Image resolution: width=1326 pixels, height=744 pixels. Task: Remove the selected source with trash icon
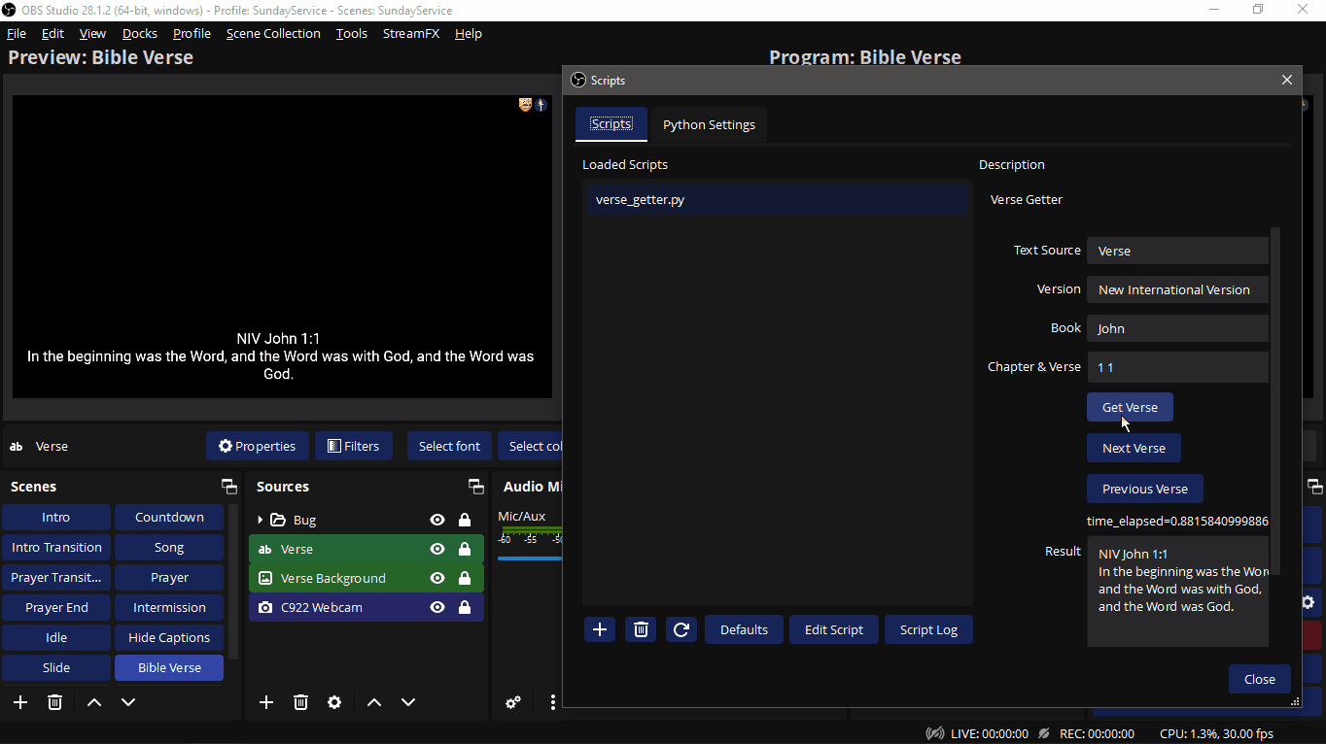pos(301,702)
